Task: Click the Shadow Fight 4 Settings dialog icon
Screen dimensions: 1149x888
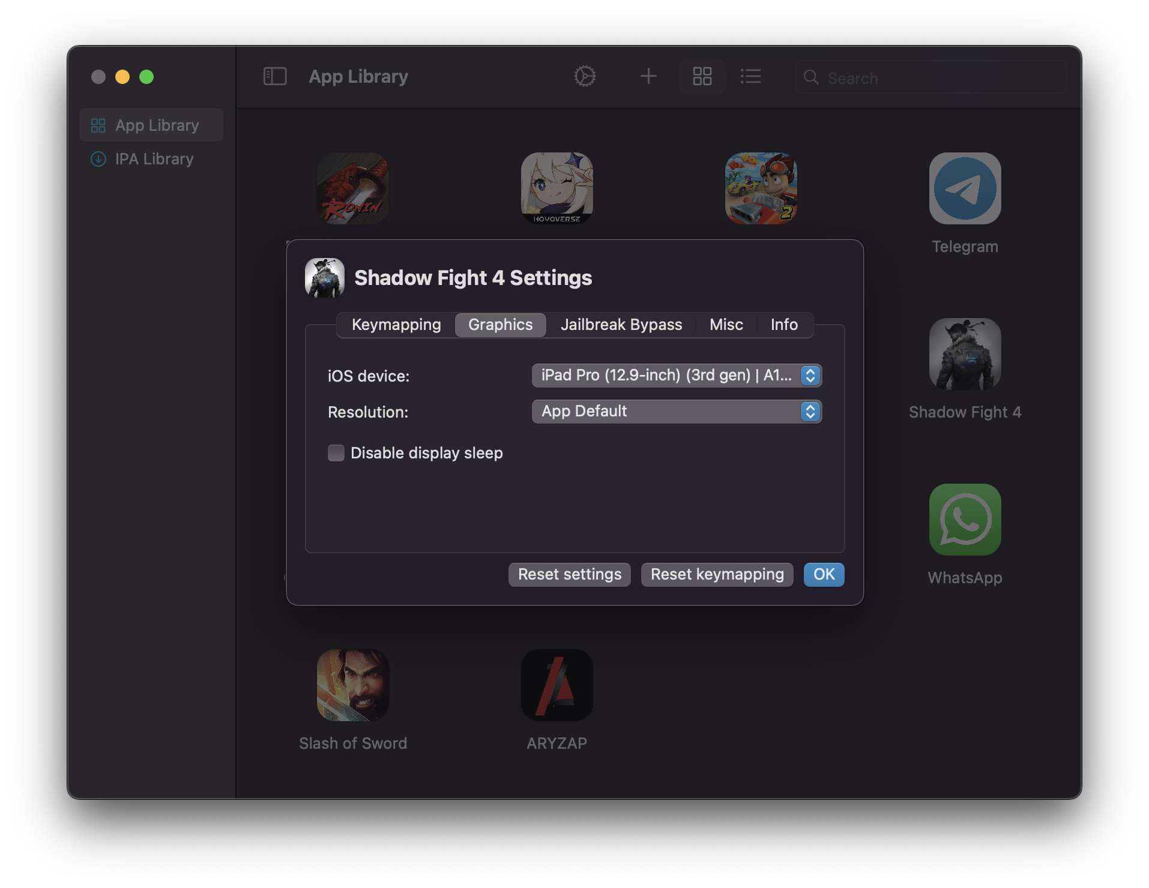Action: (x=325, y=278)
